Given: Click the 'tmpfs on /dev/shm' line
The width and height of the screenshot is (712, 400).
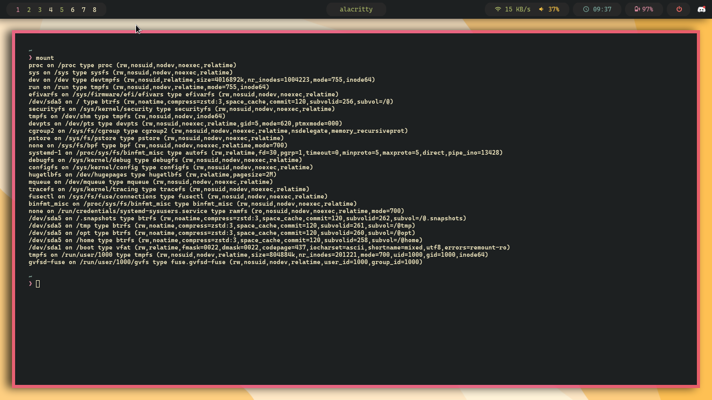Looking at the screenshot, I should click(x=127, y=116).
